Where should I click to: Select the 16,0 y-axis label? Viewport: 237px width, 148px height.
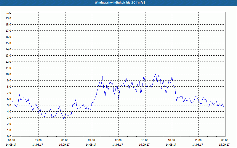(8, 37)
